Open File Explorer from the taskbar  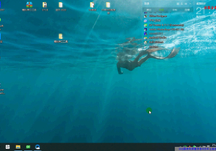[18, 147]
